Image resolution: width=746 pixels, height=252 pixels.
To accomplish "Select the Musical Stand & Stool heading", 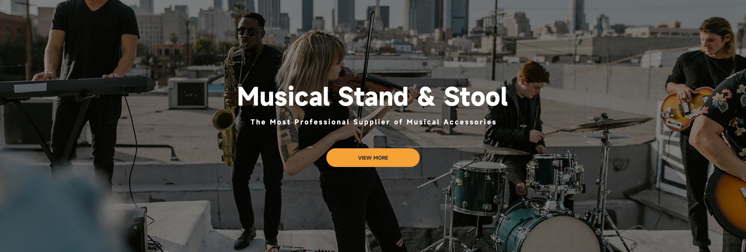I will [x=373, y=96].
